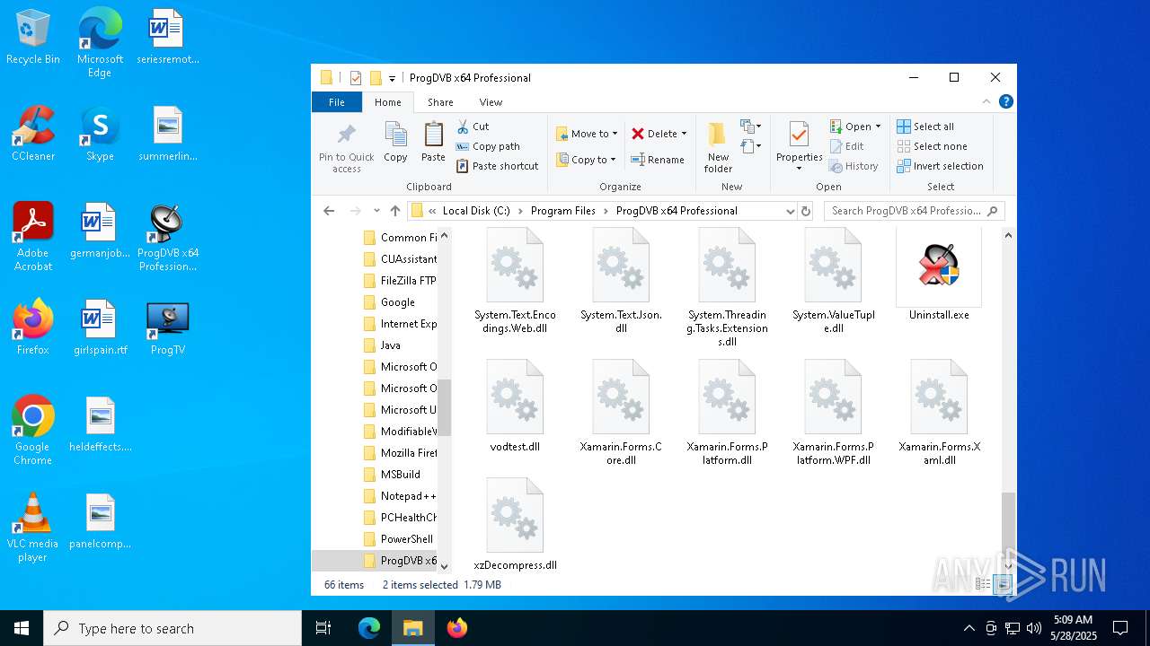Click Microsoft Edge taskbar icon
The image size is (1150, 646).
369,628
